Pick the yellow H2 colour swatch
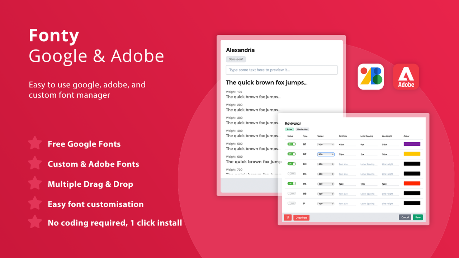Viewport: 459px width, 258px height. click(412, 154)
